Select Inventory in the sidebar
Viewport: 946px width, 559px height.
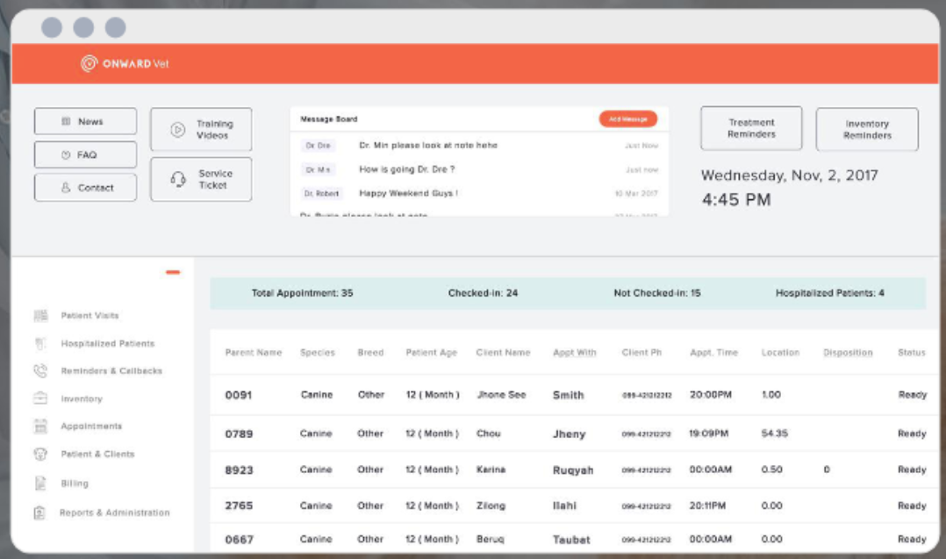click(82, 398)
